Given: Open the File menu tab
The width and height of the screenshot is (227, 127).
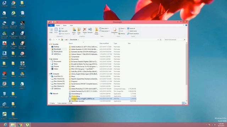Looking at the screenshot, I should pos(51,25).
